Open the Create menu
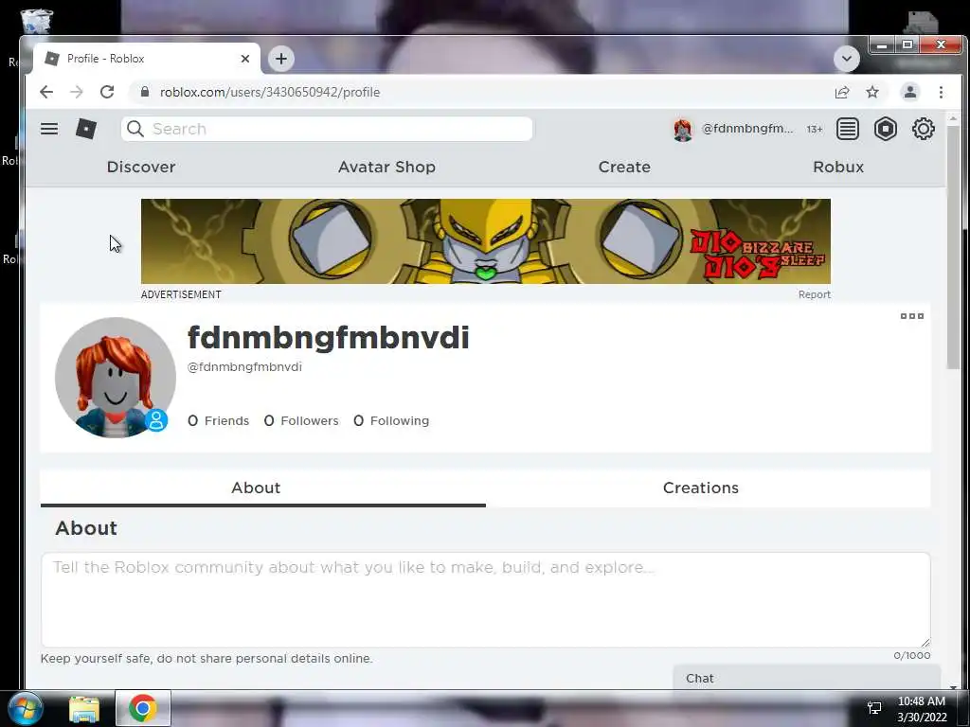 [x=624, y=167]
